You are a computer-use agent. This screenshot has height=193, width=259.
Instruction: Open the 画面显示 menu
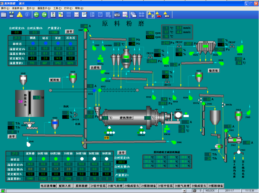tap(44, 8)
